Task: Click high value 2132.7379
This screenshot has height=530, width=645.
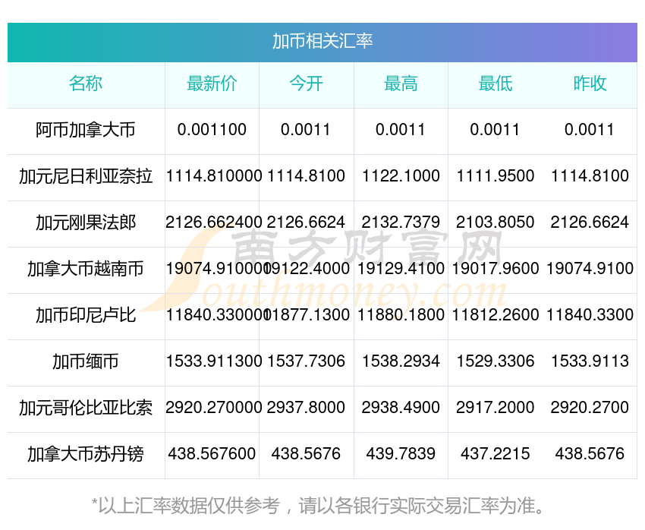Action: (401, 222)
